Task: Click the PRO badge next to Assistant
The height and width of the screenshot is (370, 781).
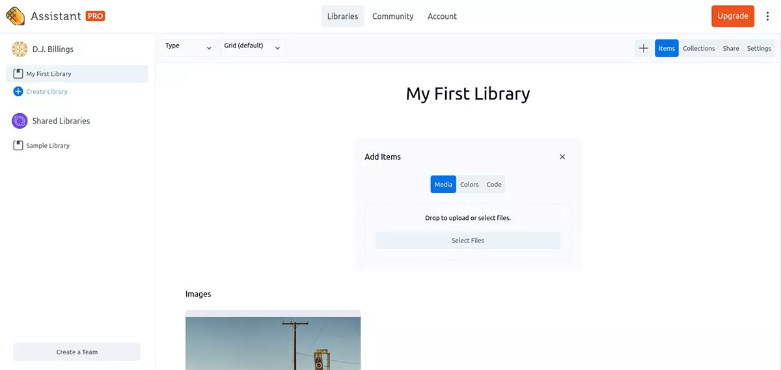Action: point(95,16)
